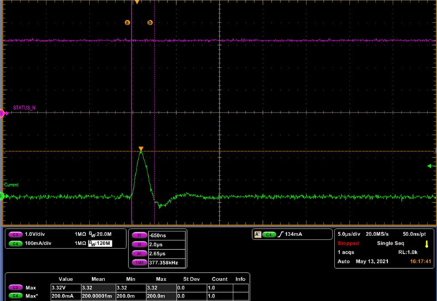Click the C4 badge in the measurement table
Image resolution: width=437 pixels, height=301 pixels.
coord(15,296)
